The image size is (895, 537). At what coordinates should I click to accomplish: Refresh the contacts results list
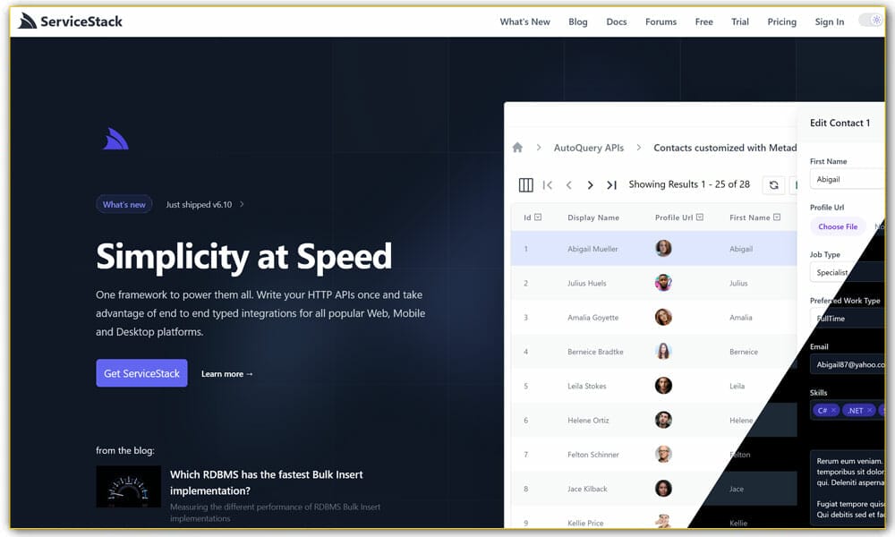773,185
